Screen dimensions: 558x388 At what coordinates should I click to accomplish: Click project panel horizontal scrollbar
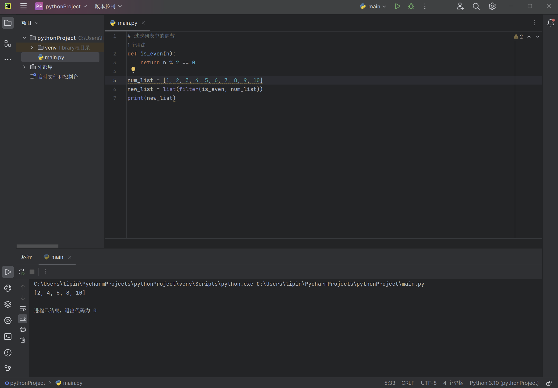37,246
